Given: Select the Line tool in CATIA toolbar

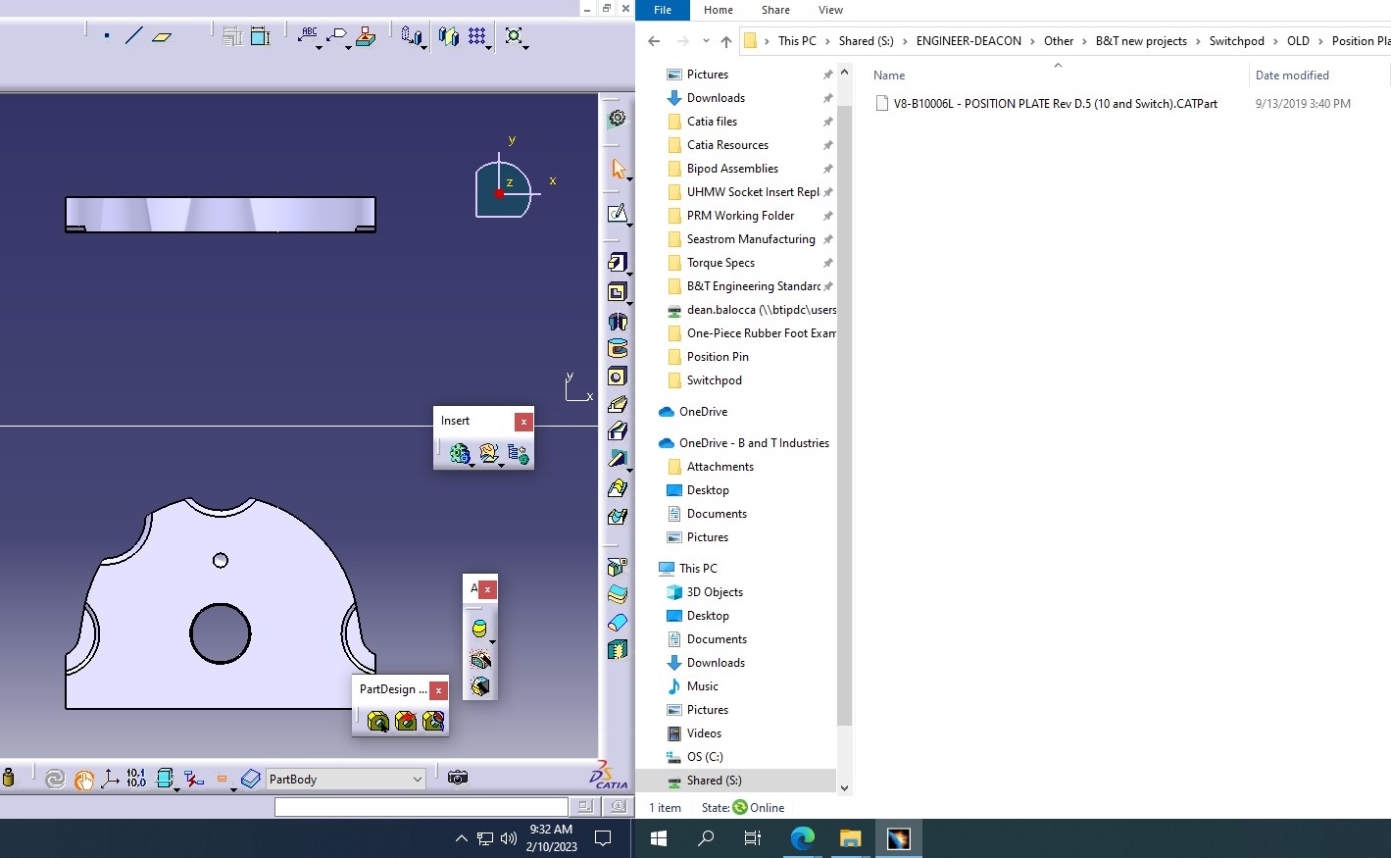Looking at the screenshot, I should point(134,36).
